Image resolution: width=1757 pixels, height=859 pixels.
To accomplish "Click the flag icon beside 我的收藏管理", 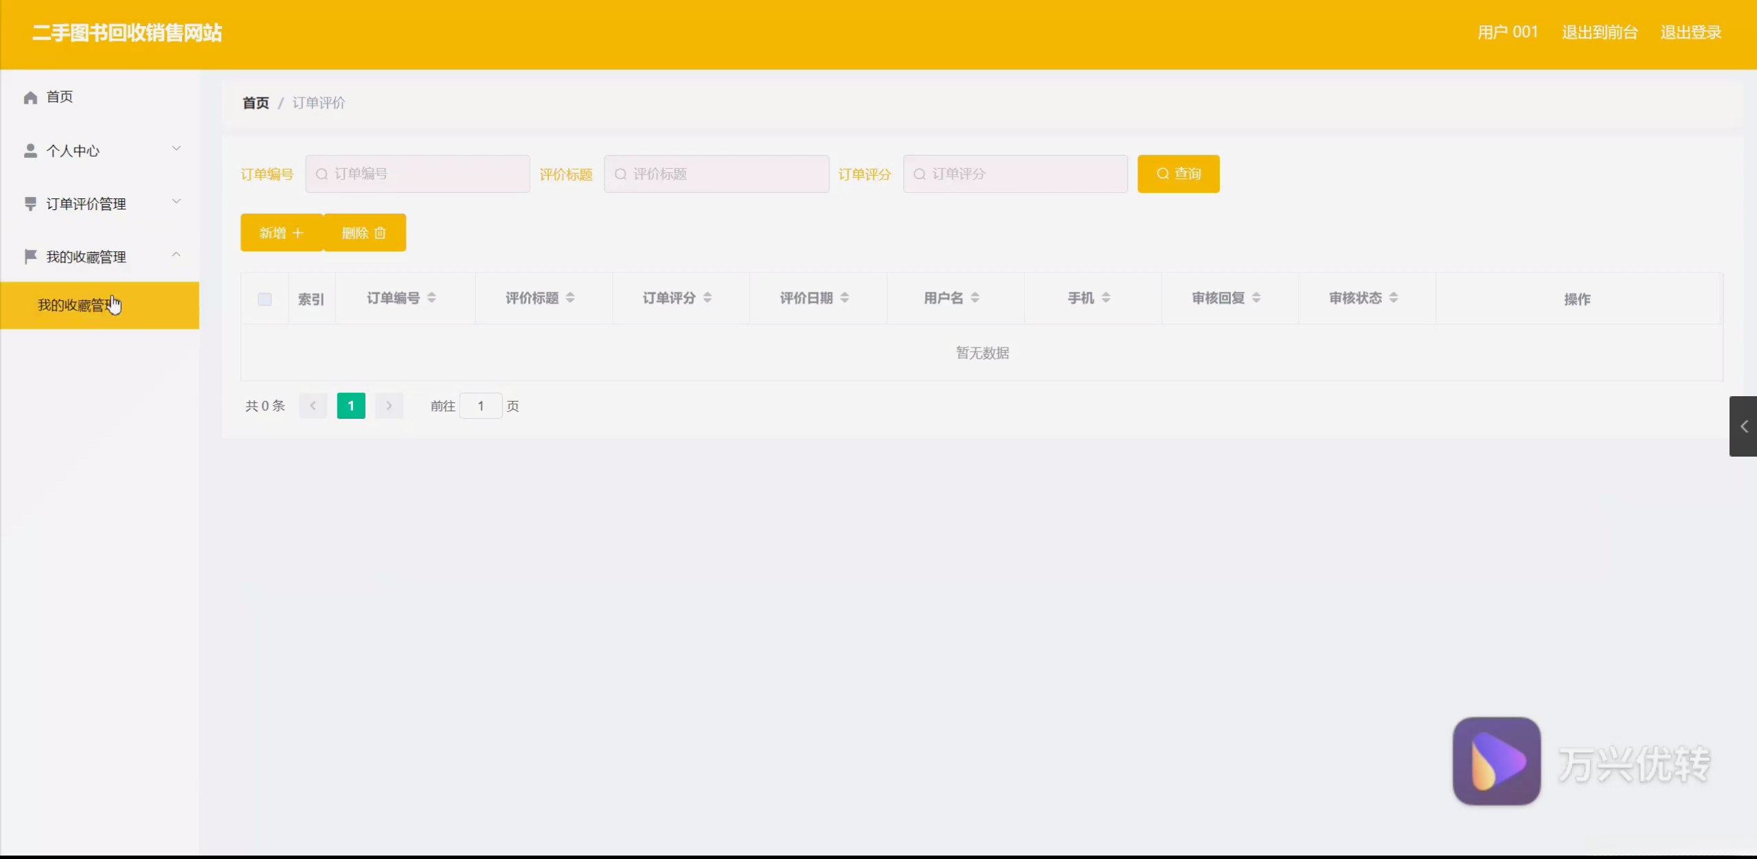I will [30, 256].
